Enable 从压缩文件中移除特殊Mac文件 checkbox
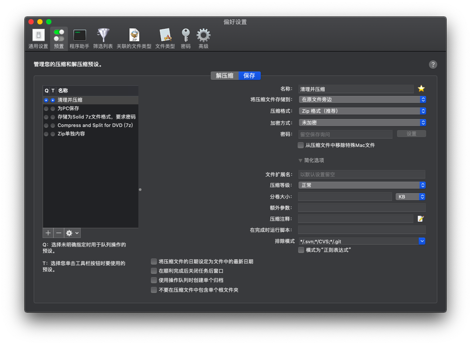 point(301,145)
